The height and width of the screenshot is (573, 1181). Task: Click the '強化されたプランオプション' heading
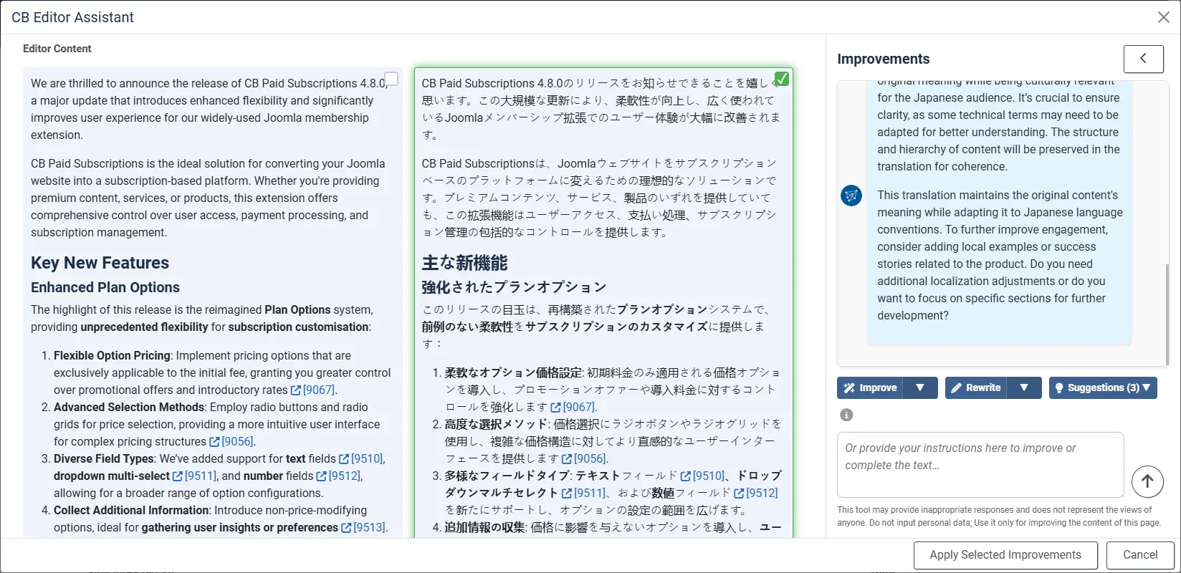pos(514,287)
